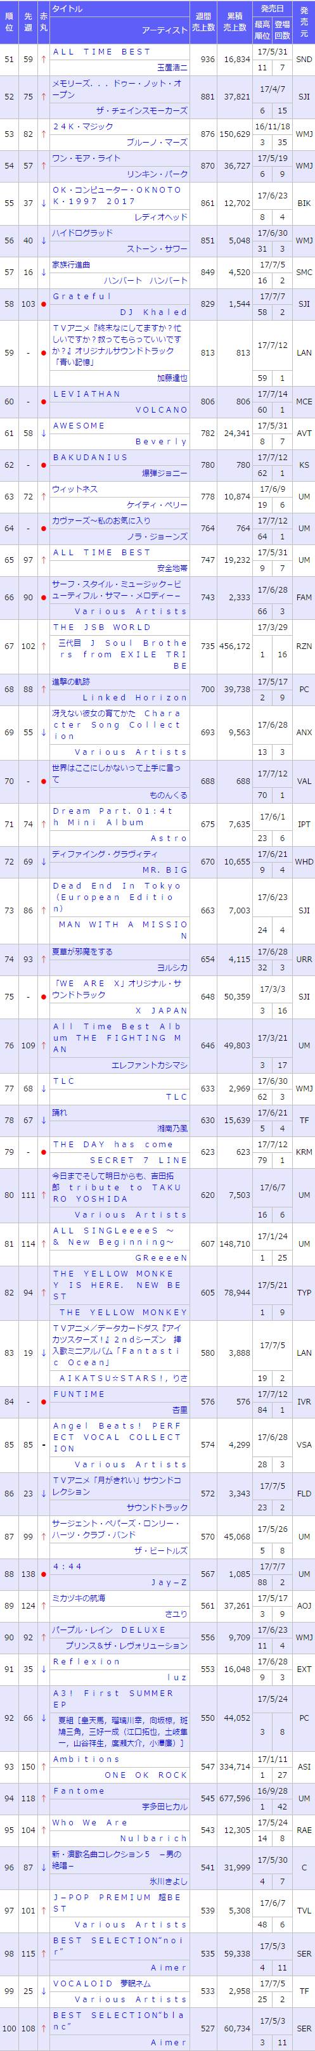Viewport: 315px width, 2051px height.
Task: Click the red dot in the BAKUDANIUS row
Action: 43,465
